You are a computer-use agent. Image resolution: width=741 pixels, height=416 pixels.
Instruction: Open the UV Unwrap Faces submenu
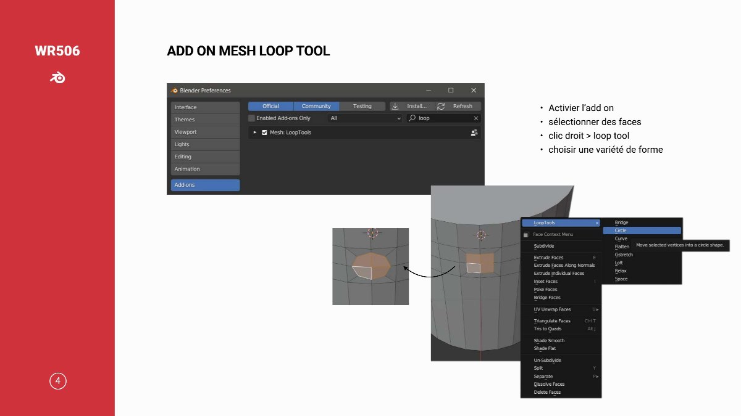pyautogui.click(x=561, y=309)
